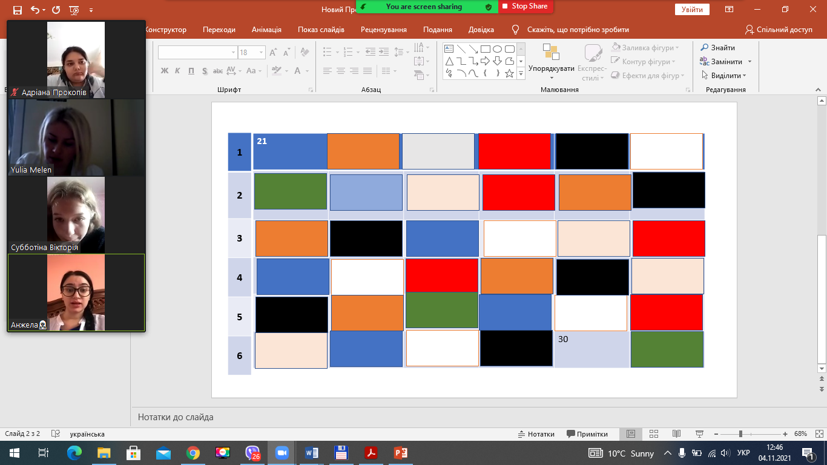The width and height of the screenshot is (827, 465).
Task: Toggle the Примітки comments pane
Action: (x=587, y=434)
